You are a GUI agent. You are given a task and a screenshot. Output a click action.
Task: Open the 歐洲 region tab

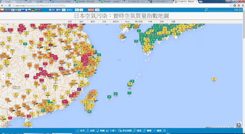93,21
